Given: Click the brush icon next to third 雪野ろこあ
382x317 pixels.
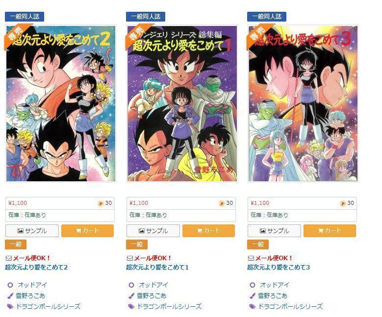Looking at the screenshot, I should pos(252,296).
